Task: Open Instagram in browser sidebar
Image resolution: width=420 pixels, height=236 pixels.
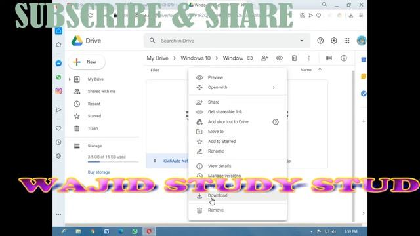Action: click(58, 91)
